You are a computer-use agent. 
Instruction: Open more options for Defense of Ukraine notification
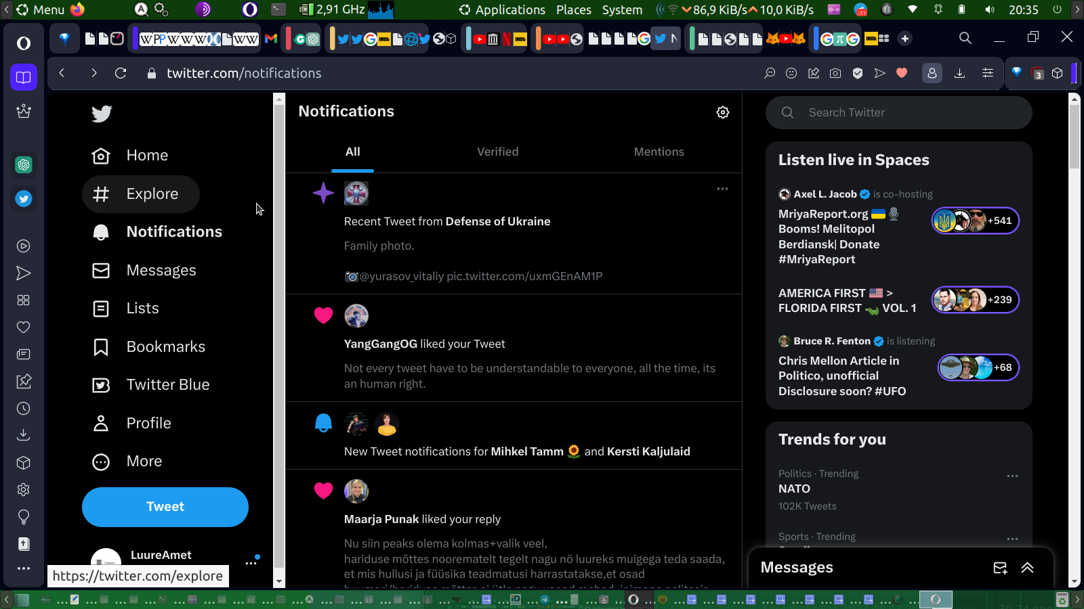pyautogui.click(x=722, y=189)
